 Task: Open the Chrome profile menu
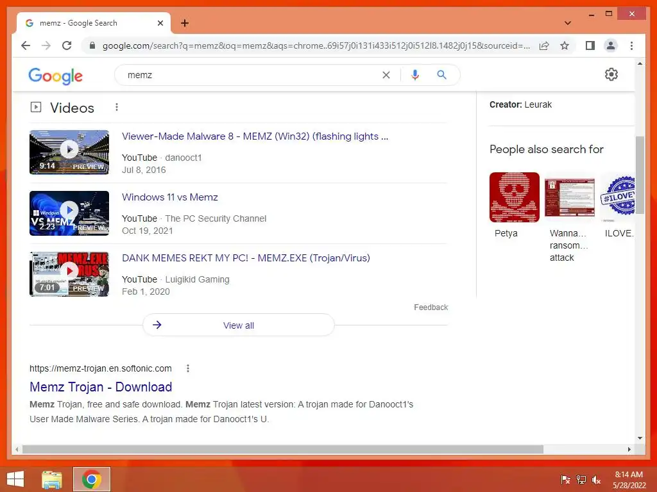(611, 45)
